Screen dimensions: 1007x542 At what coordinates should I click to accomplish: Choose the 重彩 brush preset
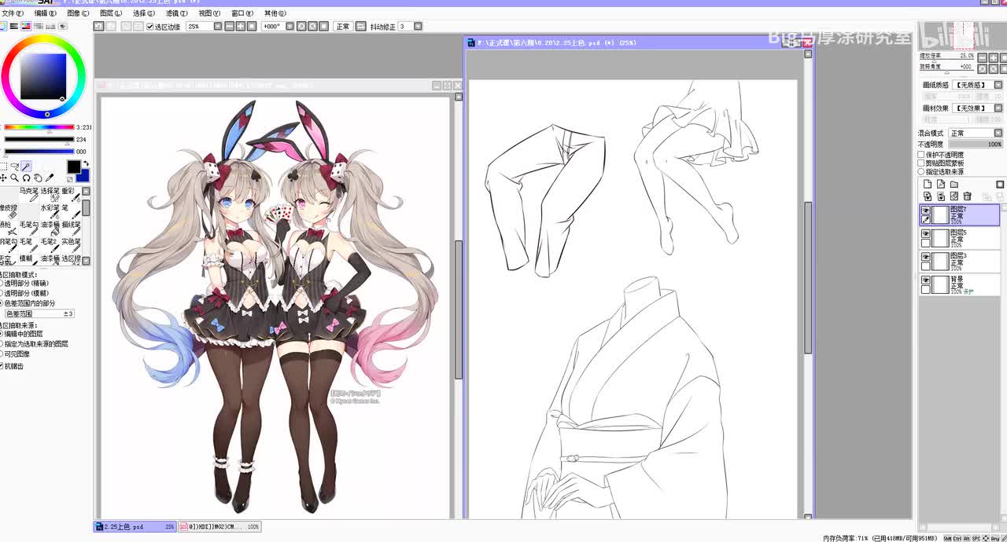click(x=72, y=195)
